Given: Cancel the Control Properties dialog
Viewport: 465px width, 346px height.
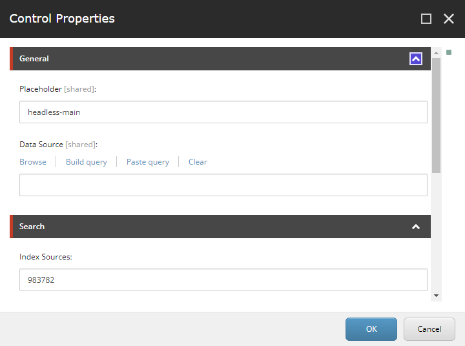Looking at the screenshot, I should tap(429, 329).
